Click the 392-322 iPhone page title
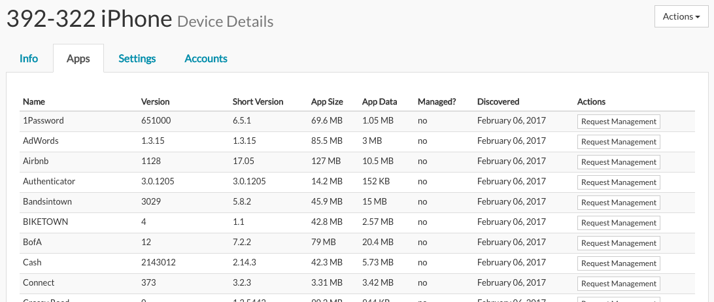This screenshot has height=302, width=714. point(89,19)
